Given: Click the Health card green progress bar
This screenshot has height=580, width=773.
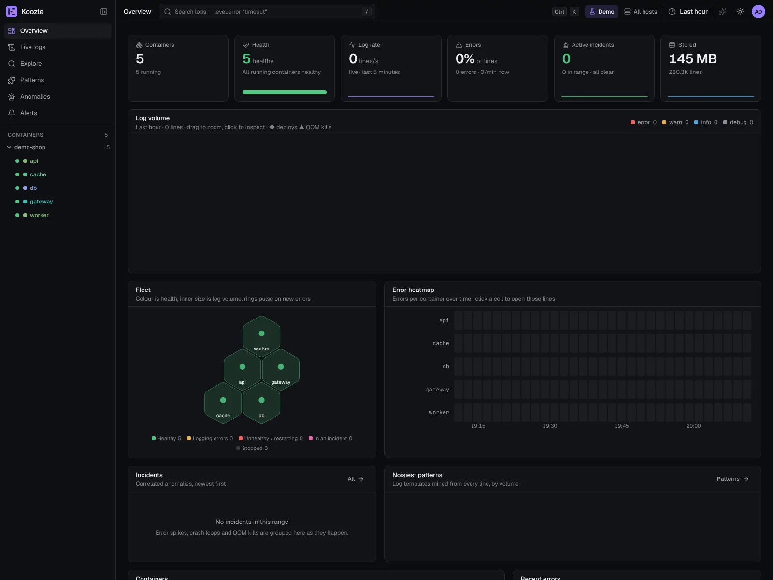Looking at the screenshot, I should [285, 92].
